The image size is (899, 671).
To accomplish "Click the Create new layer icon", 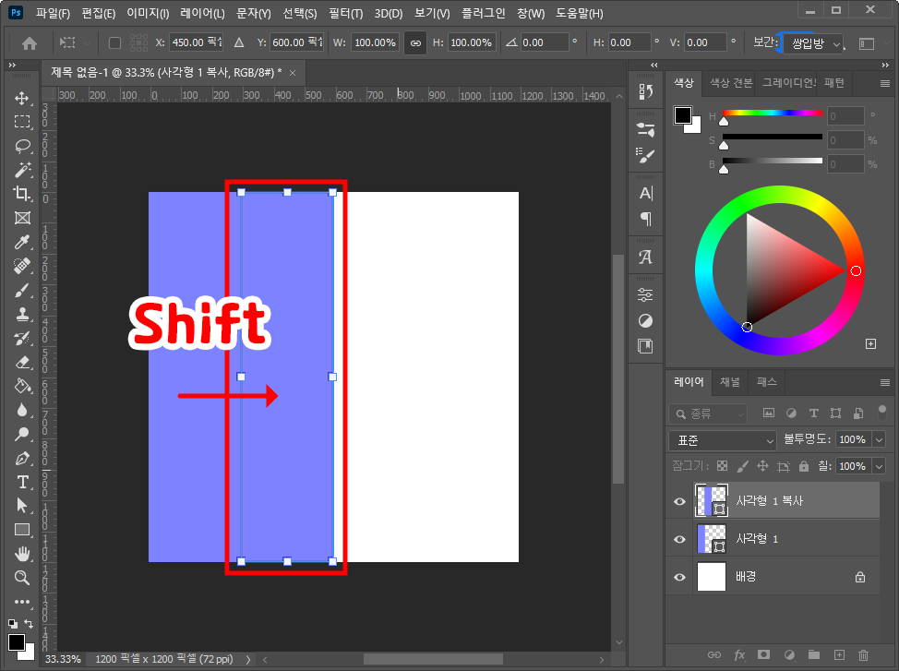I will point(840,654).
